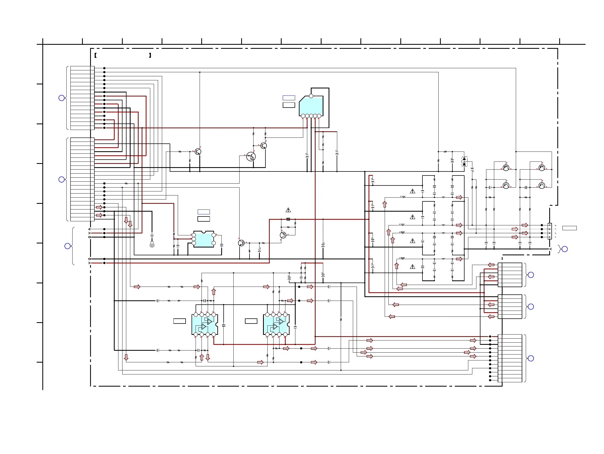Click the warning triangle above the fusible resistor
The image size is (604, 454).
(x=288, y=210)
